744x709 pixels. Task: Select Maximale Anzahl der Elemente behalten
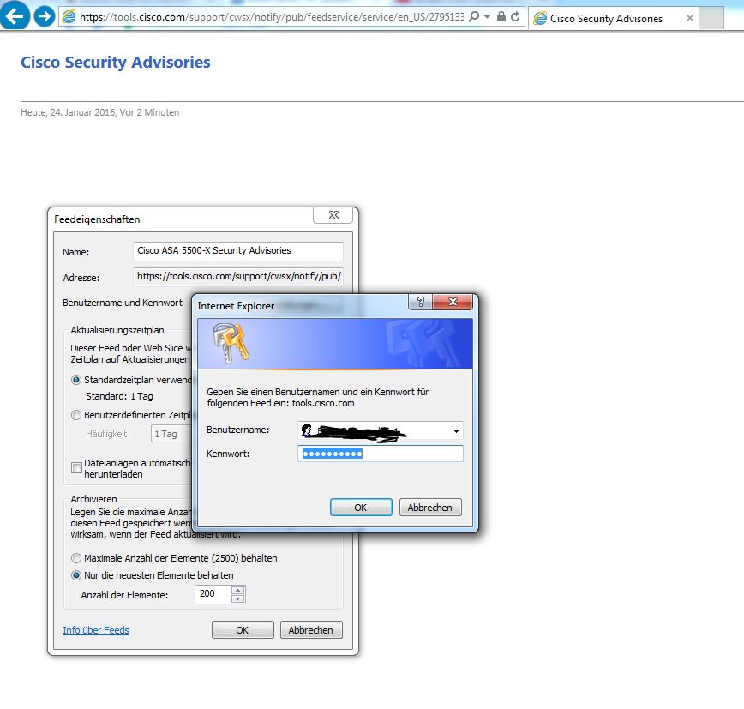76,558
